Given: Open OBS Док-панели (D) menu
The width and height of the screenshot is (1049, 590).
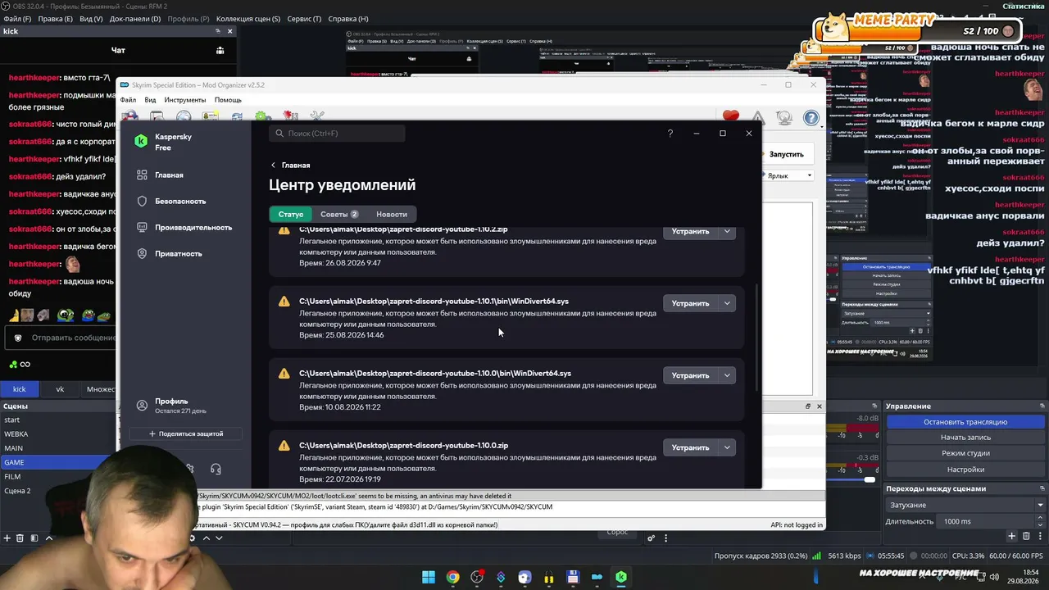Looking at the screenshot, I should [x=135, y=19].
